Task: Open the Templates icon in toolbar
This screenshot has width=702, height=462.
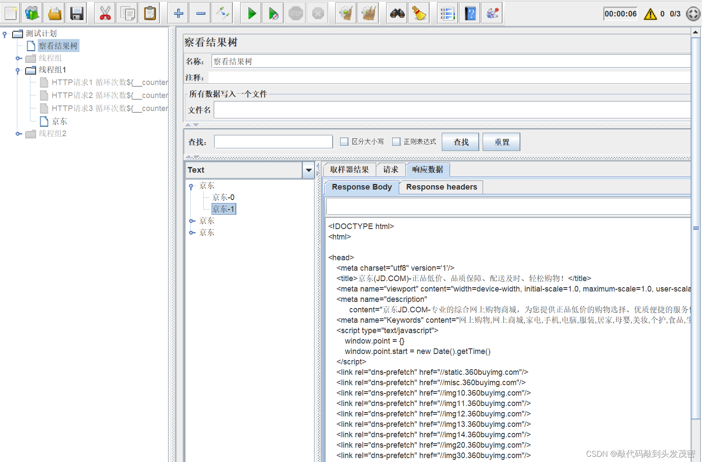Action: point(32,13)
